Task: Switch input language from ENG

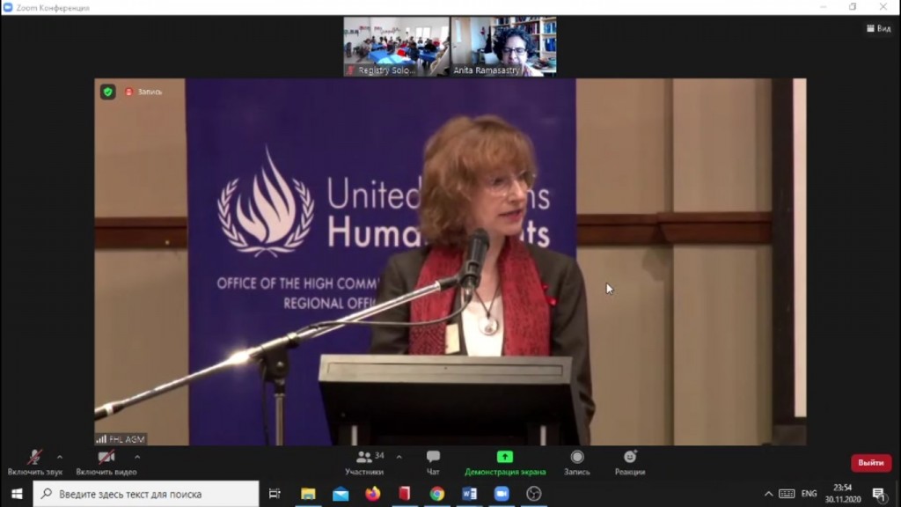Action: [809, 494]
